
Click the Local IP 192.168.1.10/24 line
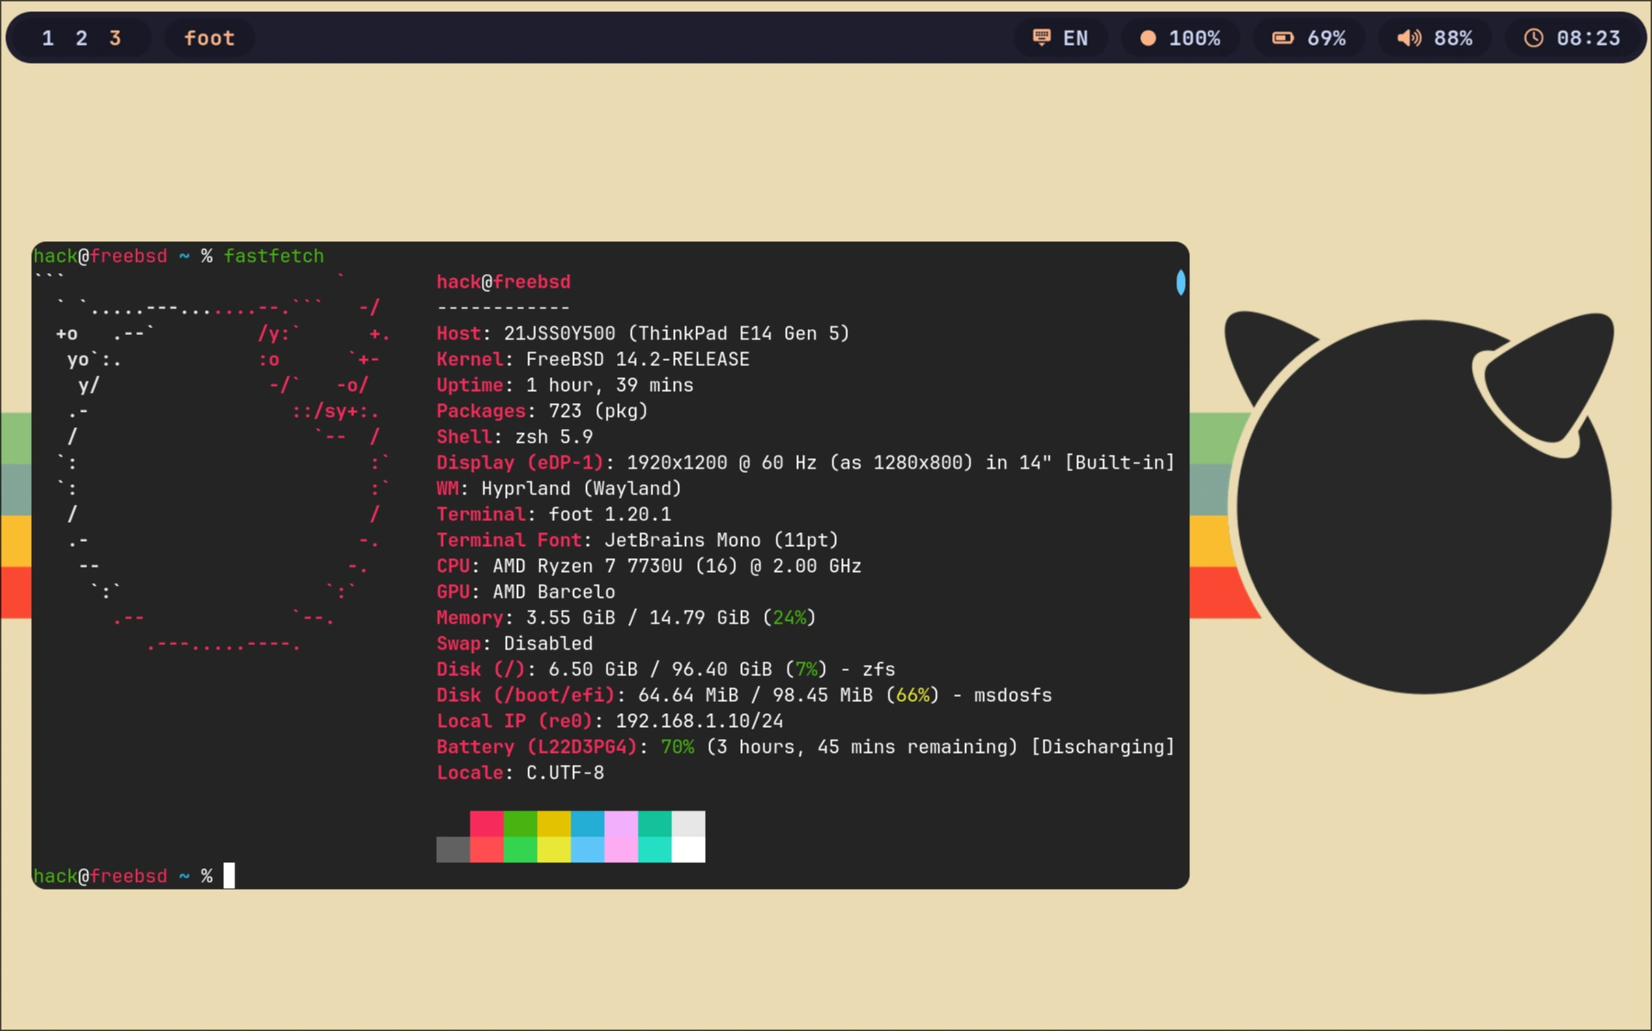(609, 721)
